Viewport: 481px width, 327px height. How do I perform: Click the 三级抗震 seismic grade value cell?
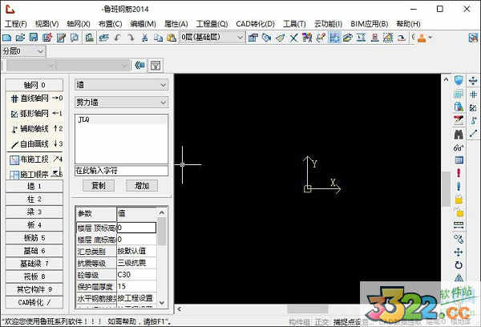(136, 263)
